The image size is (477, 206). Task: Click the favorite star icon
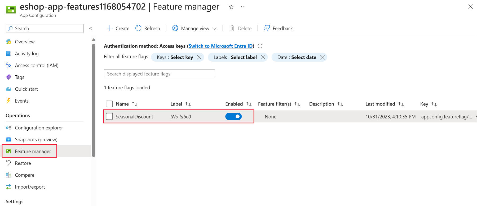click(x=231, y=7)
